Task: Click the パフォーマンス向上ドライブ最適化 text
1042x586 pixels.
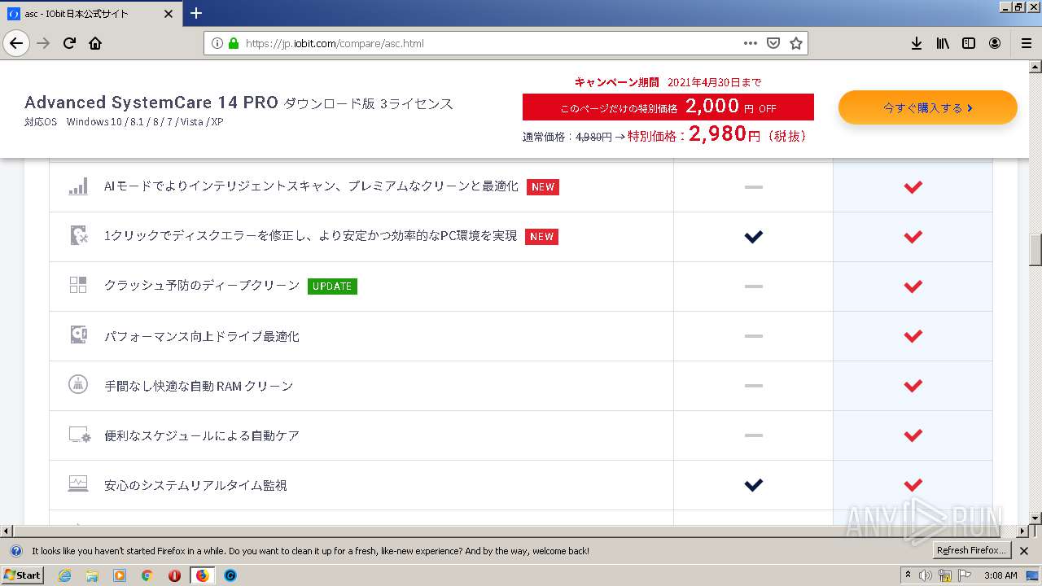Action: [202, 336]
